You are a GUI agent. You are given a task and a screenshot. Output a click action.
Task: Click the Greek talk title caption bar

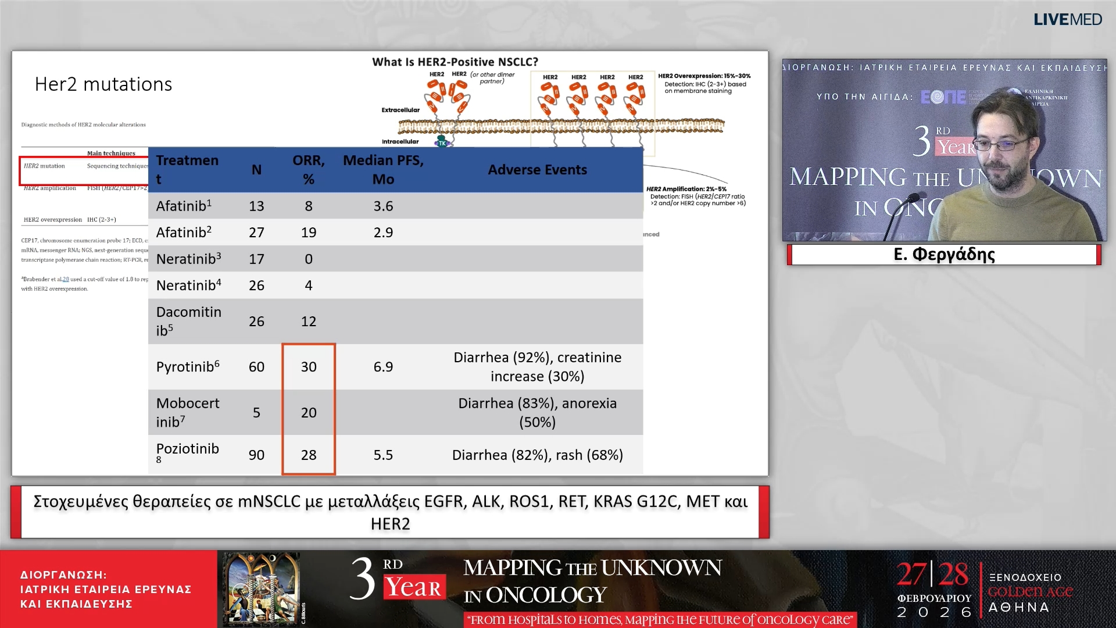[x=390, y=512]
